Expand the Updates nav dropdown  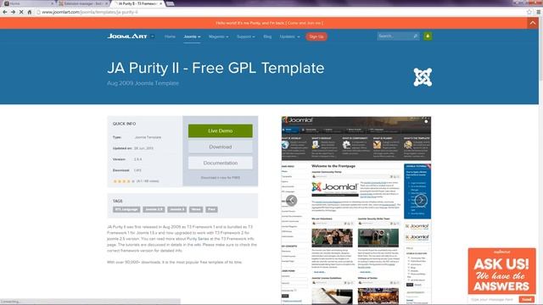pos(289,36)
